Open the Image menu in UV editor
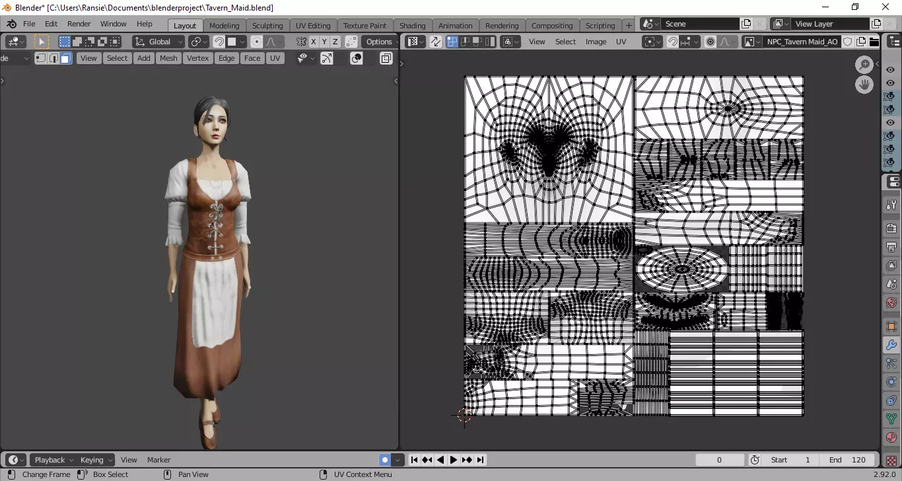Screen dimensions: 902x481 click(596, 42)
